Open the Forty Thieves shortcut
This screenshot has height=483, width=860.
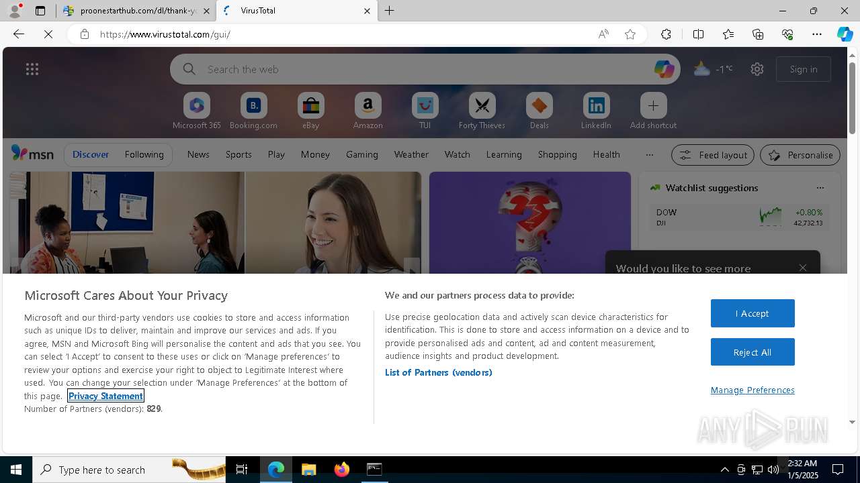[482, 111]
